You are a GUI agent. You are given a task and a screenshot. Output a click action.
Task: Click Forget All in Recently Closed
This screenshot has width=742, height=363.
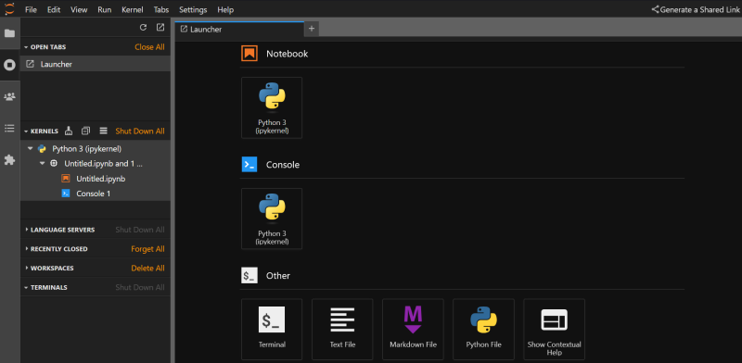(147, 248)
